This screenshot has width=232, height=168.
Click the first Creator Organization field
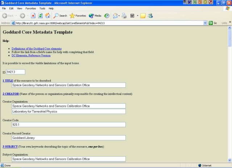pyautogui.click(x=69, y=106)
